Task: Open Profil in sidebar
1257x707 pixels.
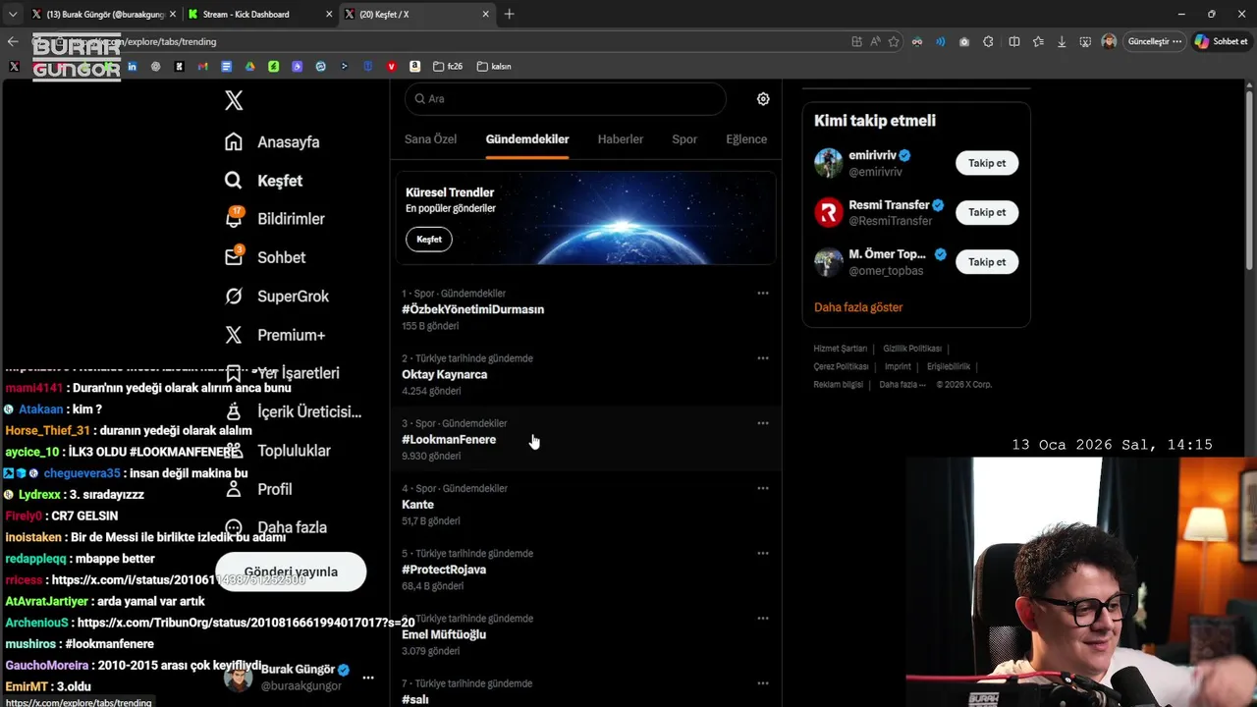Action: pyautogui.click(x=257, y=489)
